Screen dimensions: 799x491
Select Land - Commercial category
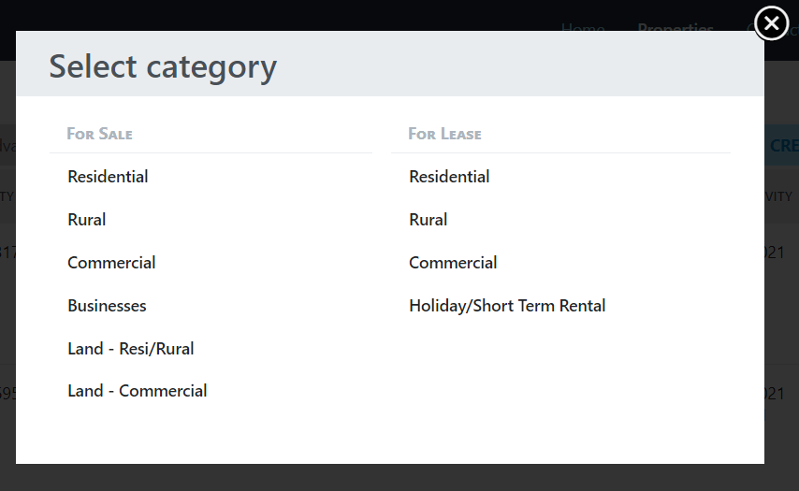(138, 391)
